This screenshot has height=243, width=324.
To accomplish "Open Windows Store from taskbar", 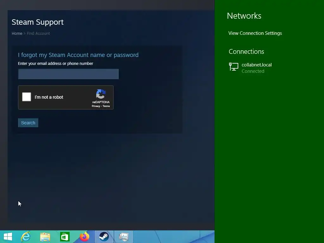I will 65,237.
